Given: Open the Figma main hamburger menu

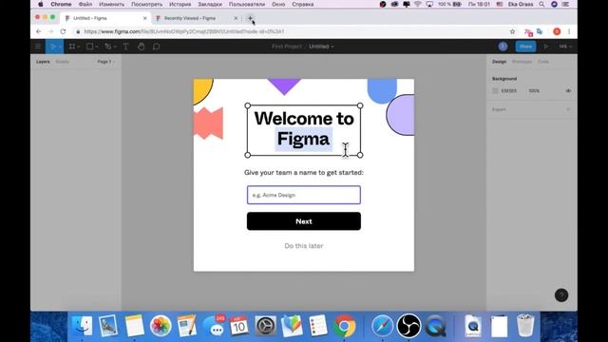Looking at the screenshot, I should click(x=38, y=47).
